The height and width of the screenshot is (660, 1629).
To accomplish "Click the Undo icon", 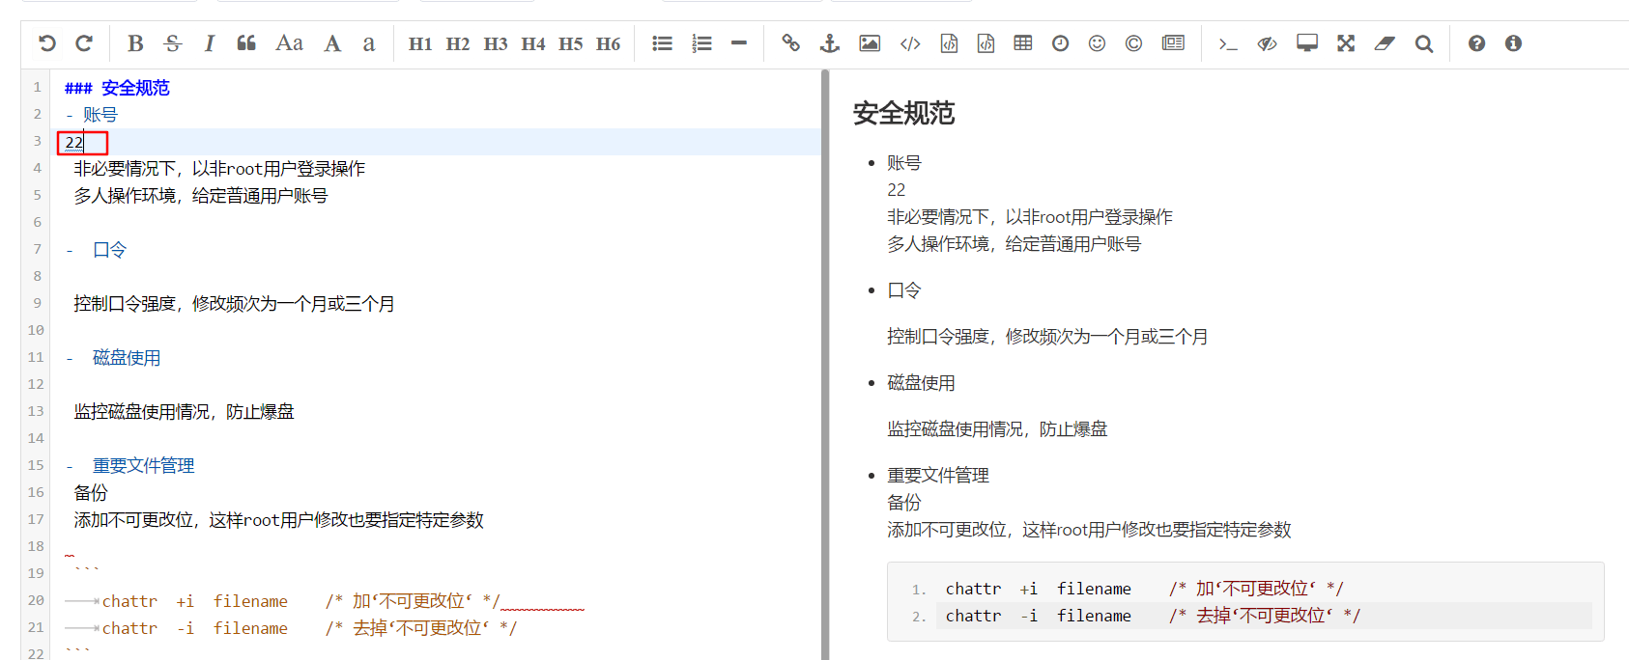I will tap(46, 43).
